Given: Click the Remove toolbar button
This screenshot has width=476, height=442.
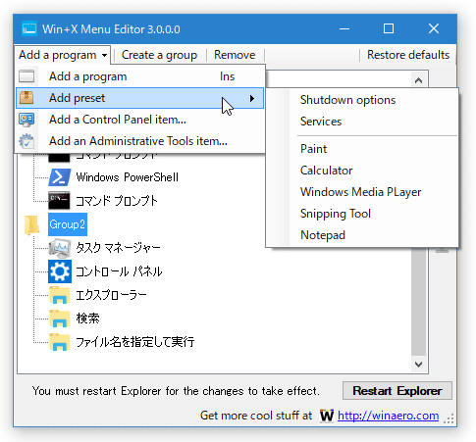Looking at the screenshot, I should [235, 55].
